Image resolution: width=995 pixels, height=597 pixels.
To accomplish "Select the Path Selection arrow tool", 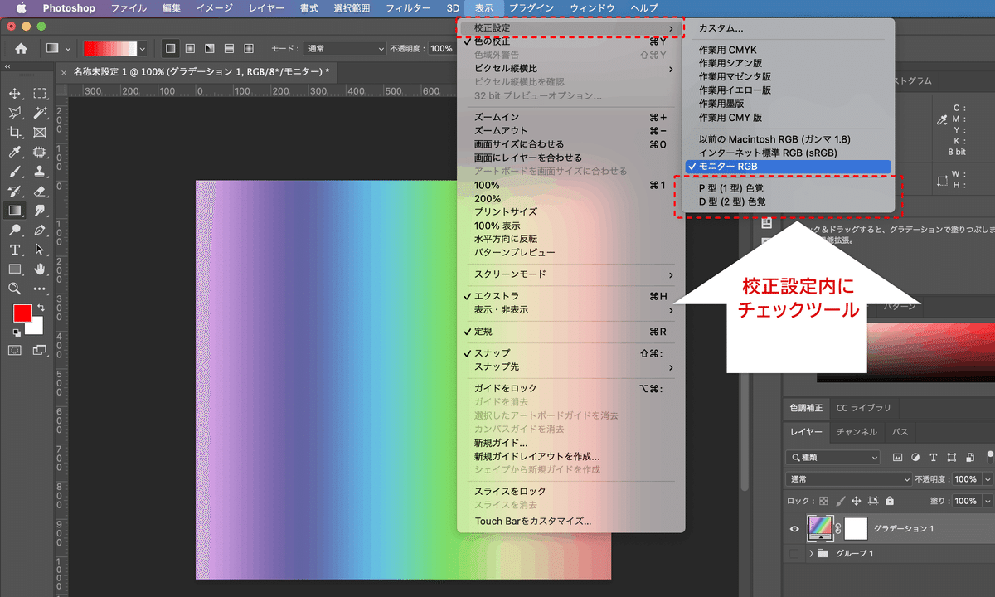I will pos(39,250).
